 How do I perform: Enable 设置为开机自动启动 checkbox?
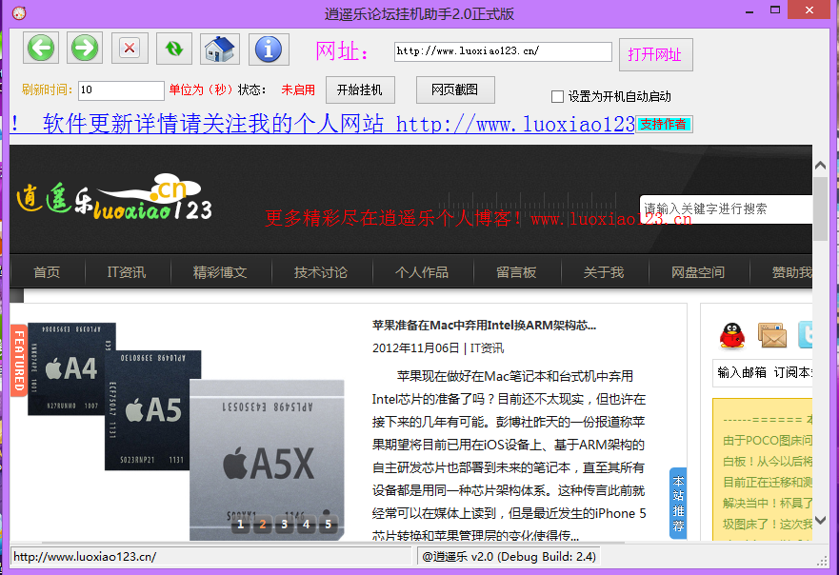(557, 97)
